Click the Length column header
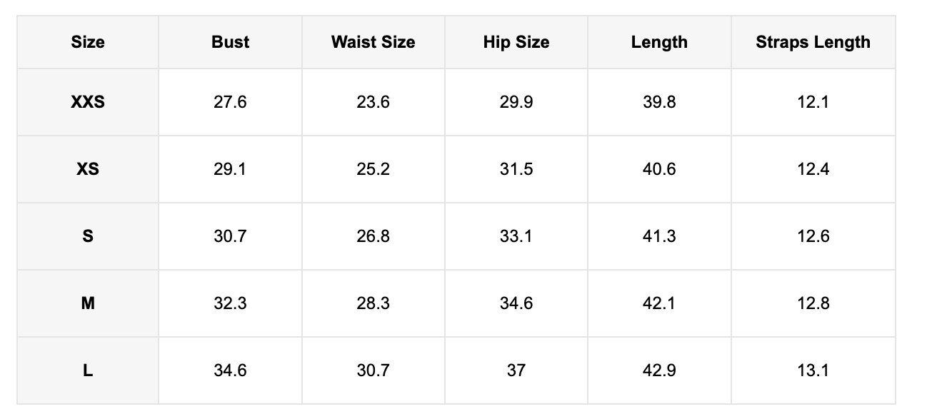 [659, 42]
